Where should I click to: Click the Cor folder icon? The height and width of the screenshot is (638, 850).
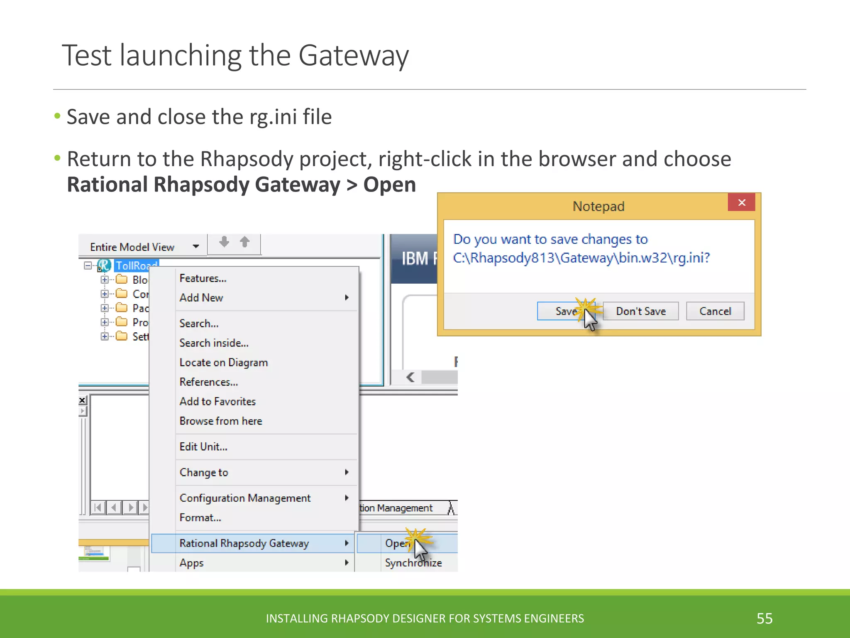click(122, 293)
